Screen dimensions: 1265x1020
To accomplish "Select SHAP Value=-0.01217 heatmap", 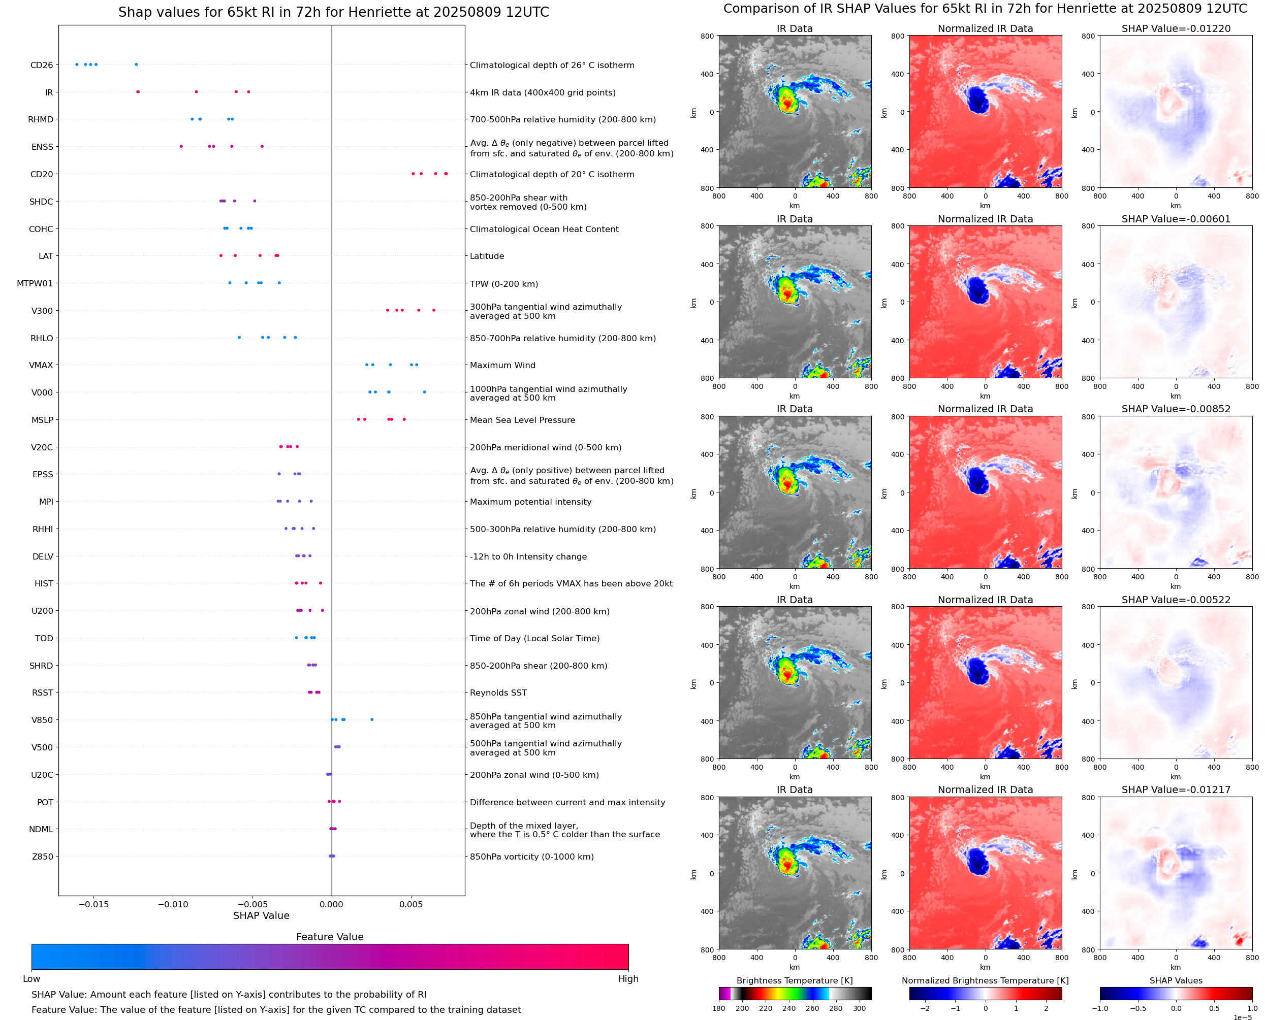I will pos(1176,873).
